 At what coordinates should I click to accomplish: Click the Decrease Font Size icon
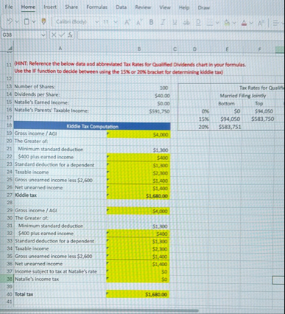[138, 22]
